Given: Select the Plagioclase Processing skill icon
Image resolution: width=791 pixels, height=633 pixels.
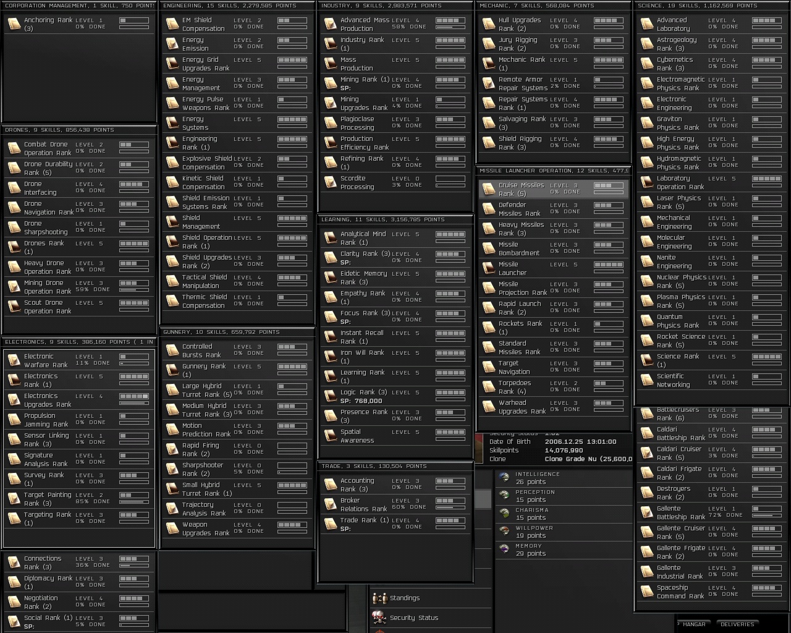Looking at the screenshot, I should (330, 123).
